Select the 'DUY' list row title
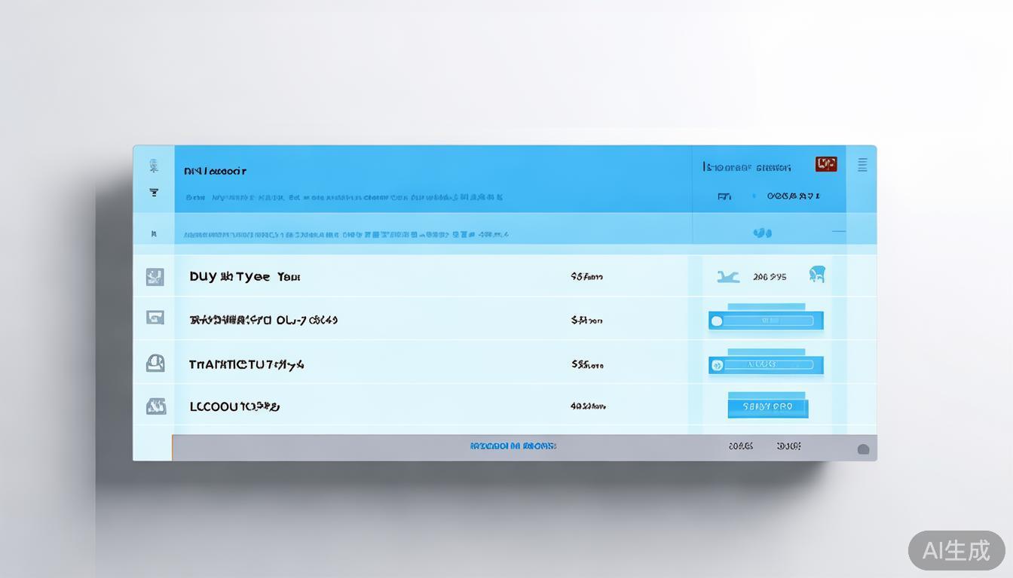 coord(244,277)
